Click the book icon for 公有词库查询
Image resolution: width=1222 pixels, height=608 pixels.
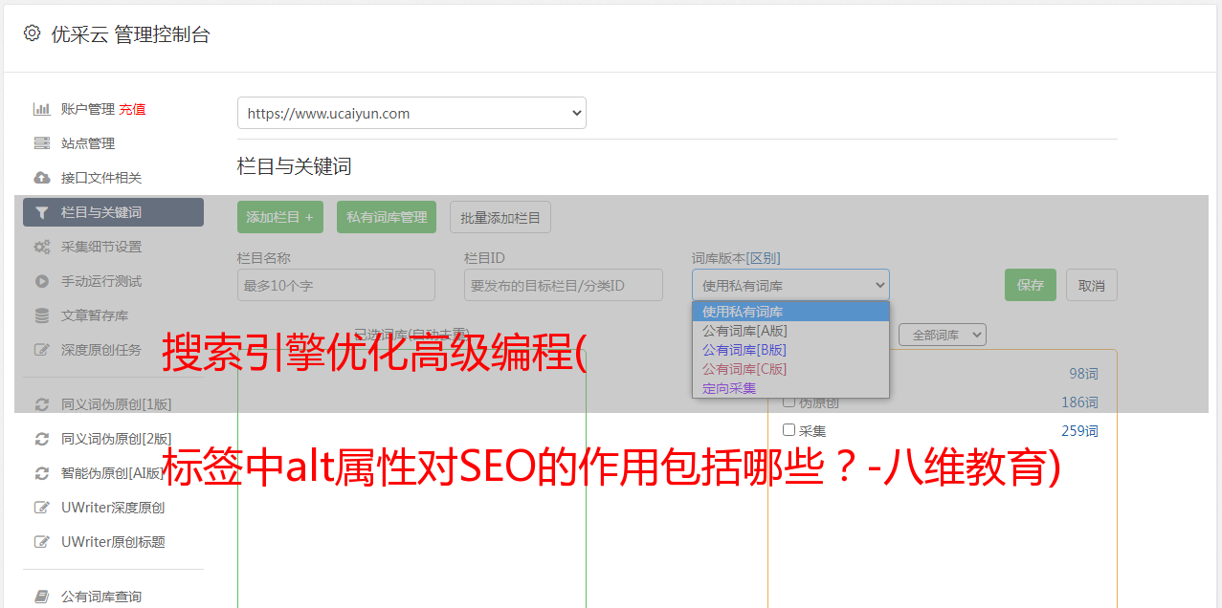click(41, 597)
